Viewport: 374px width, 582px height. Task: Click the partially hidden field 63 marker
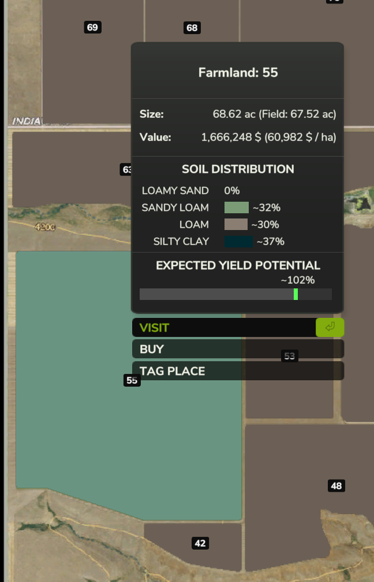tap(126, 169)
